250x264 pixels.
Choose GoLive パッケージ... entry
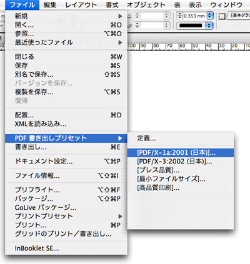pos(66,207)
